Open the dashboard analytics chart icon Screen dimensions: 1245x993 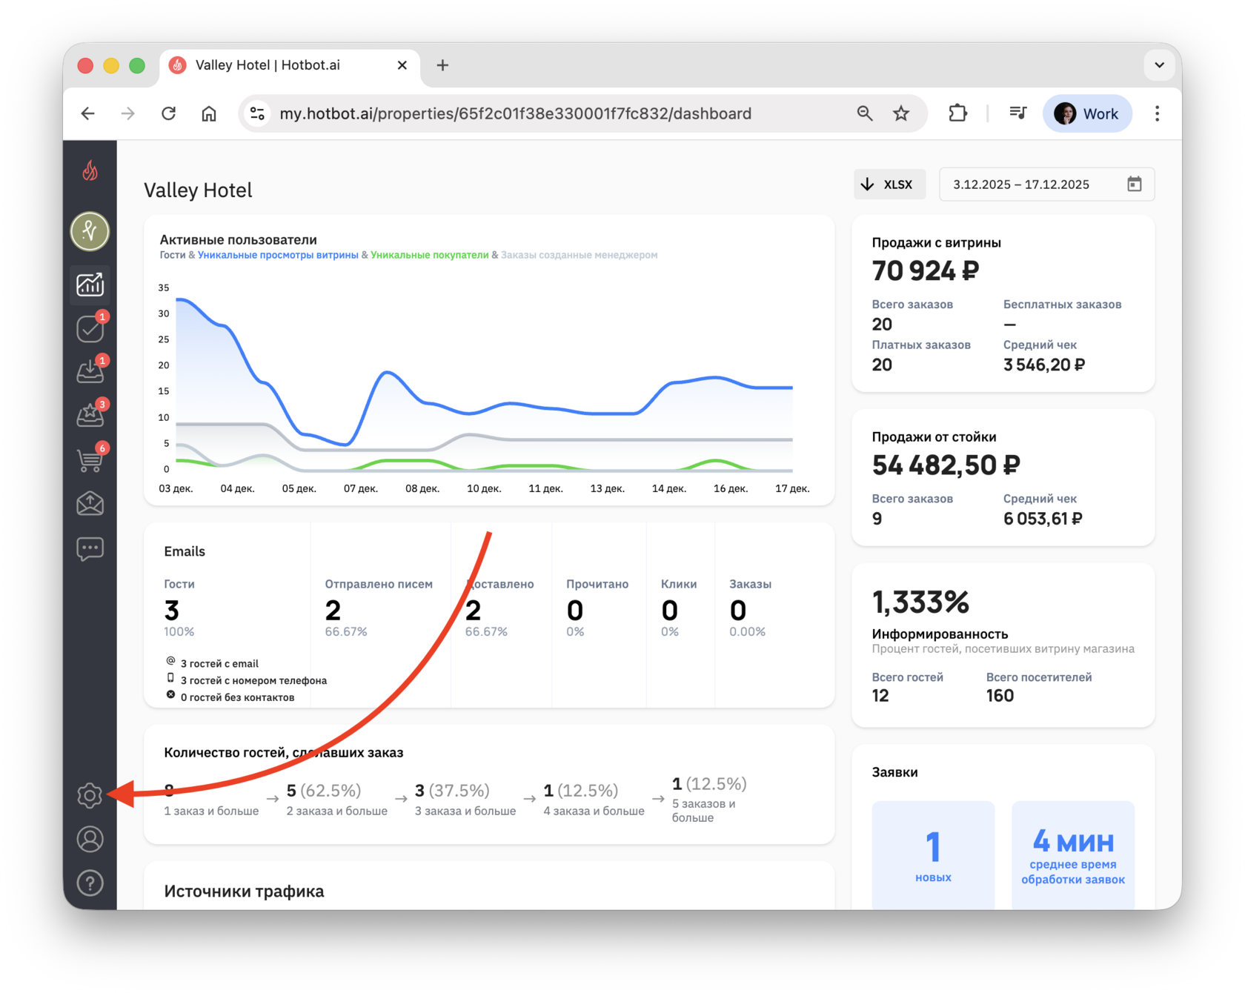point(90,284)
